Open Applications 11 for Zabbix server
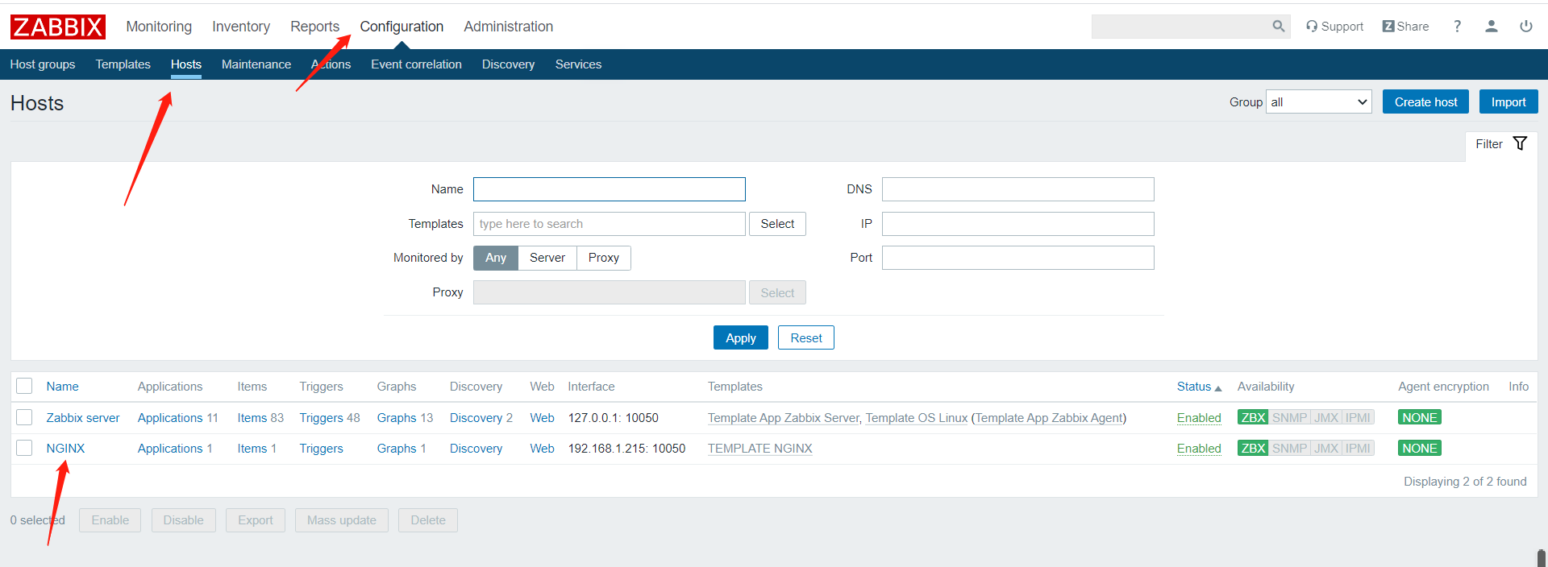1548x567 pixels. pyautogui.click(x=170, y=418)
